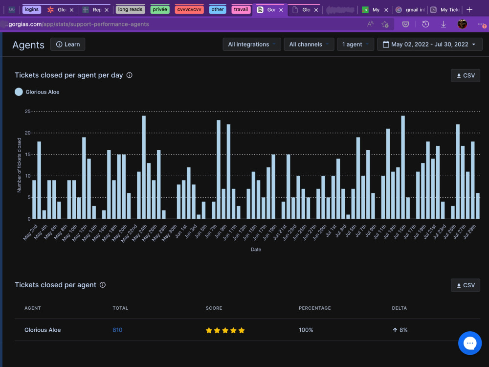Expand the All integrations filter
489x367 pixels.
(252, 45)
